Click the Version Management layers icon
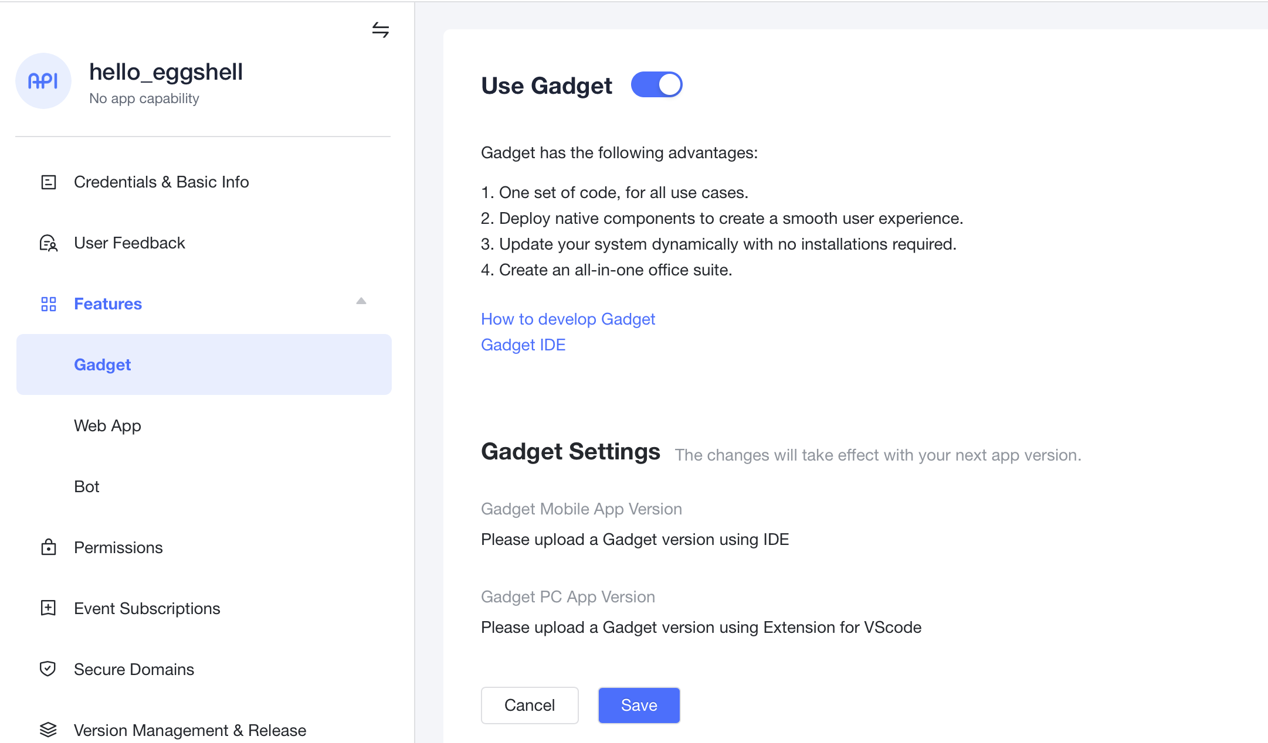This screenshot has width=1268, height=743. coord(49,730)
